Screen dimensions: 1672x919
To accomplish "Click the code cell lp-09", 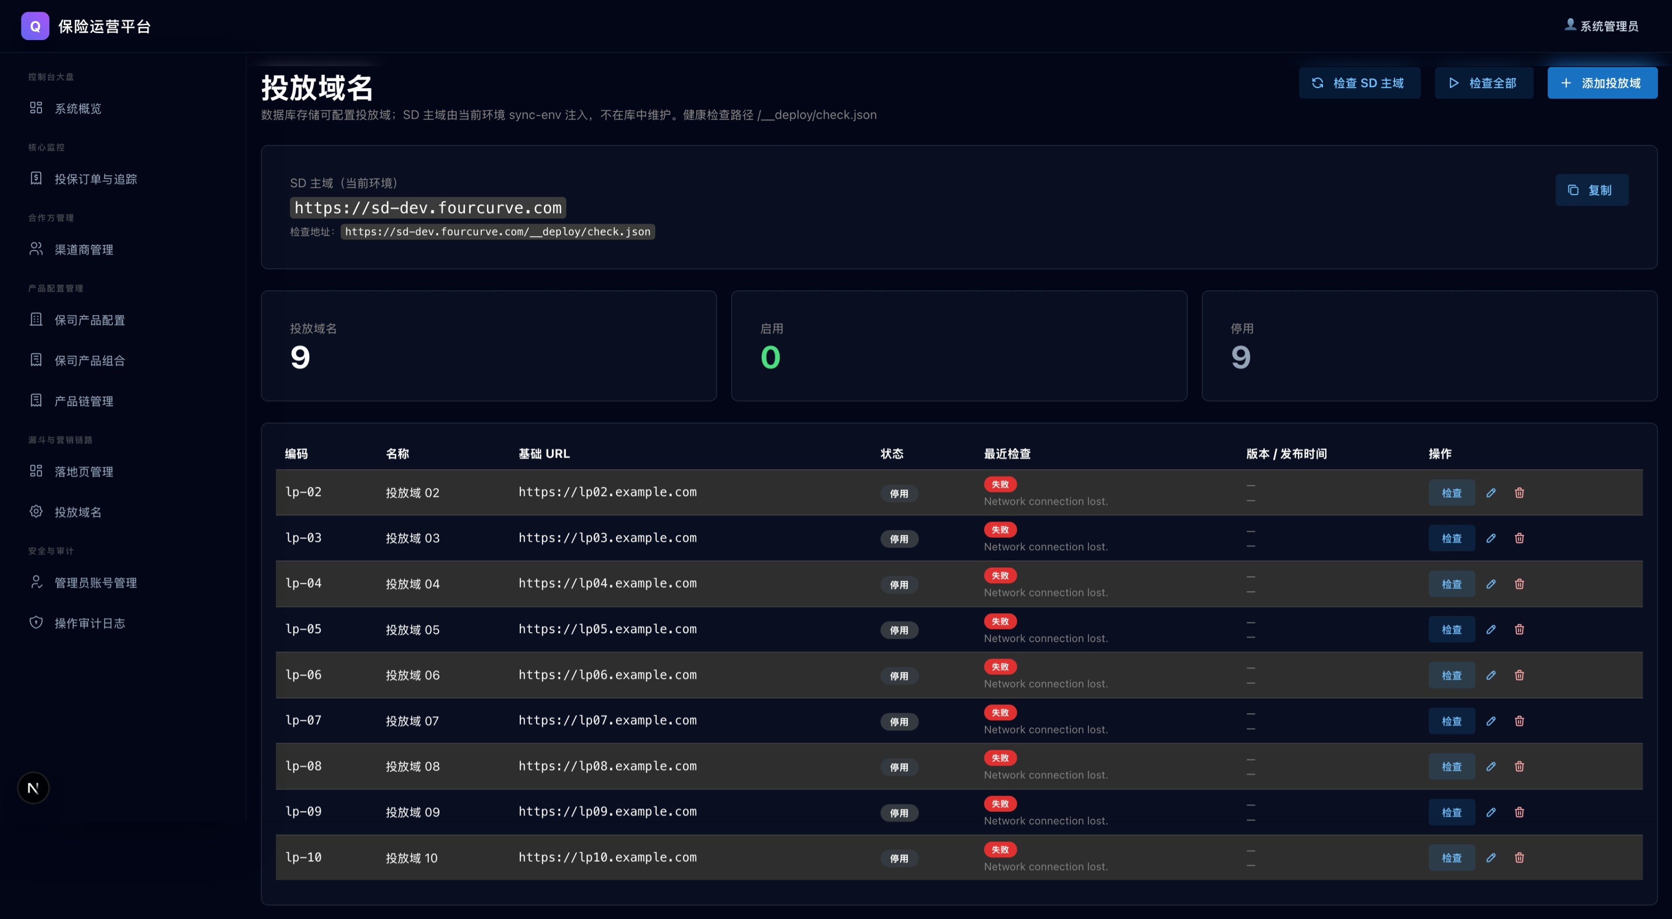I will (x=303, y=812).
